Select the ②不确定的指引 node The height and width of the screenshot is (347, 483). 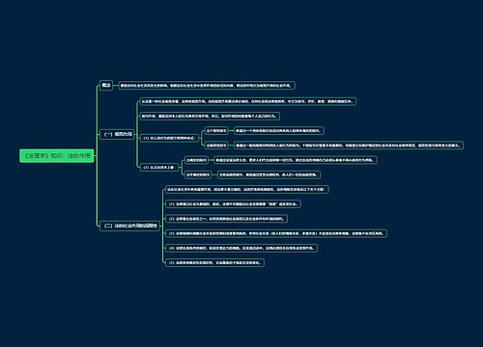(198, 174)
